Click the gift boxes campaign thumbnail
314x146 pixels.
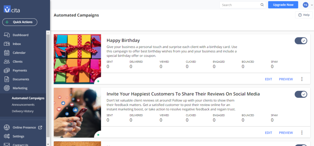coord(77,59)
